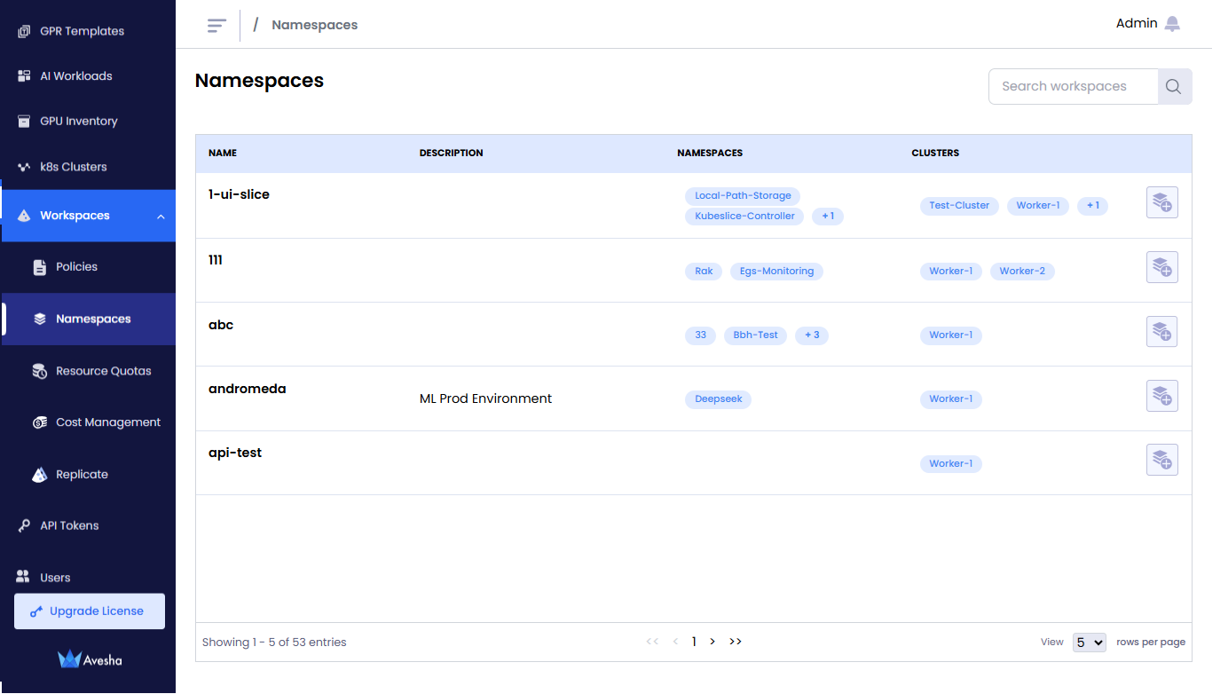The width and height of the screenshot is (1220, 694).
Task: Click the search magnifier icon button
Action: coord(1174,87)
